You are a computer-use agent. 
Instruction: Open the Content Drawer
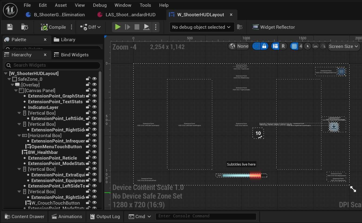tap(24, 216)
